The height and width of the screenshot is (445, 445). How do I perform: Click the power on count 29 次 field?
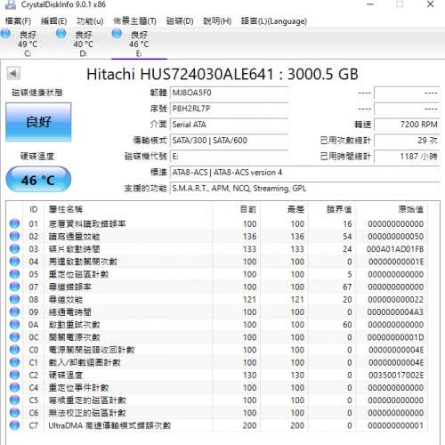[x=407, y=141]
